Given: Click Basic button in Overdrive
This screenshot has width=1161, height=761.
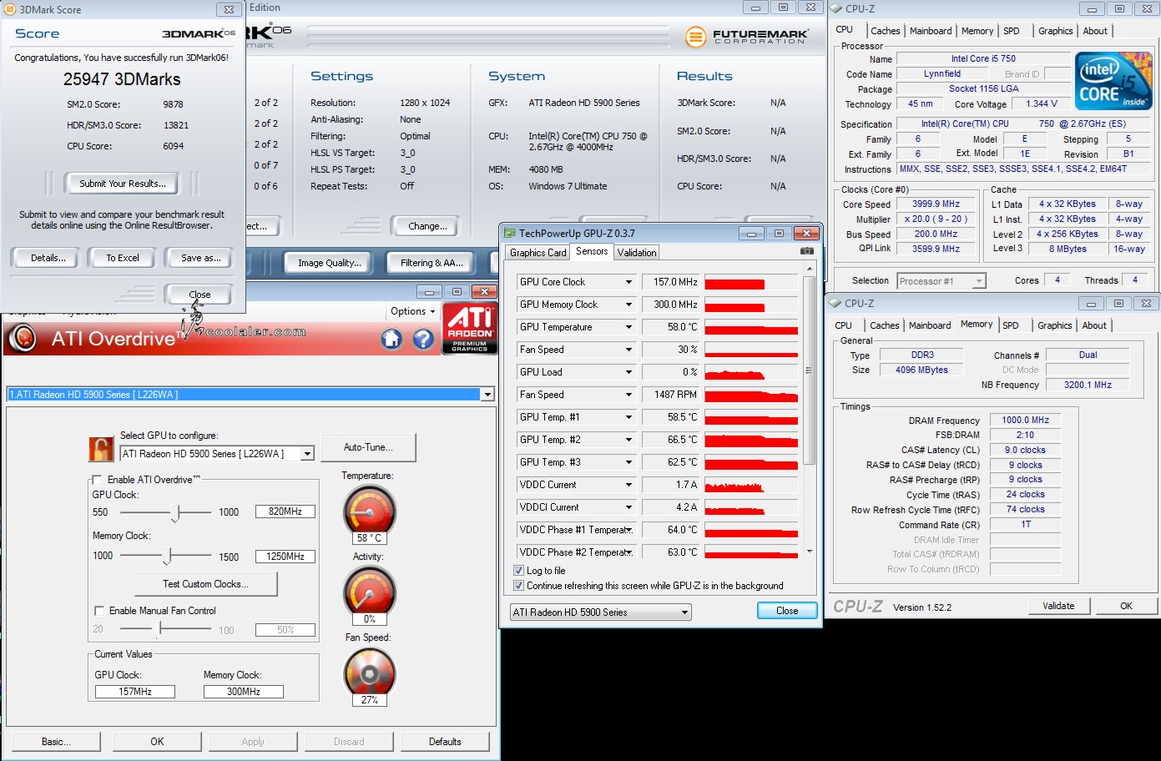Looking at the screenshot, I should (56, 742).
